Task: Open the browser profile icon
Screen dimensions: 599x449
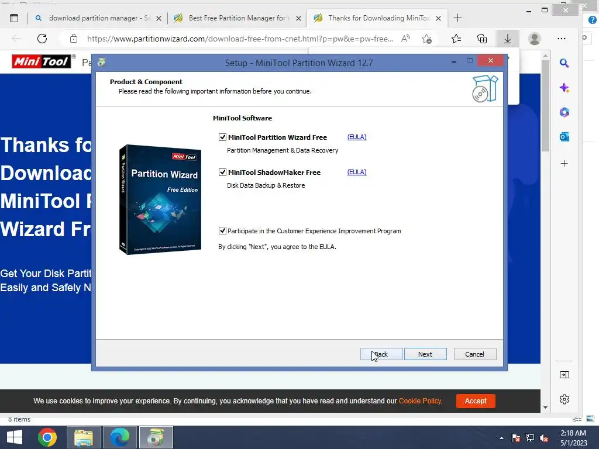Action: click(535, 39)
